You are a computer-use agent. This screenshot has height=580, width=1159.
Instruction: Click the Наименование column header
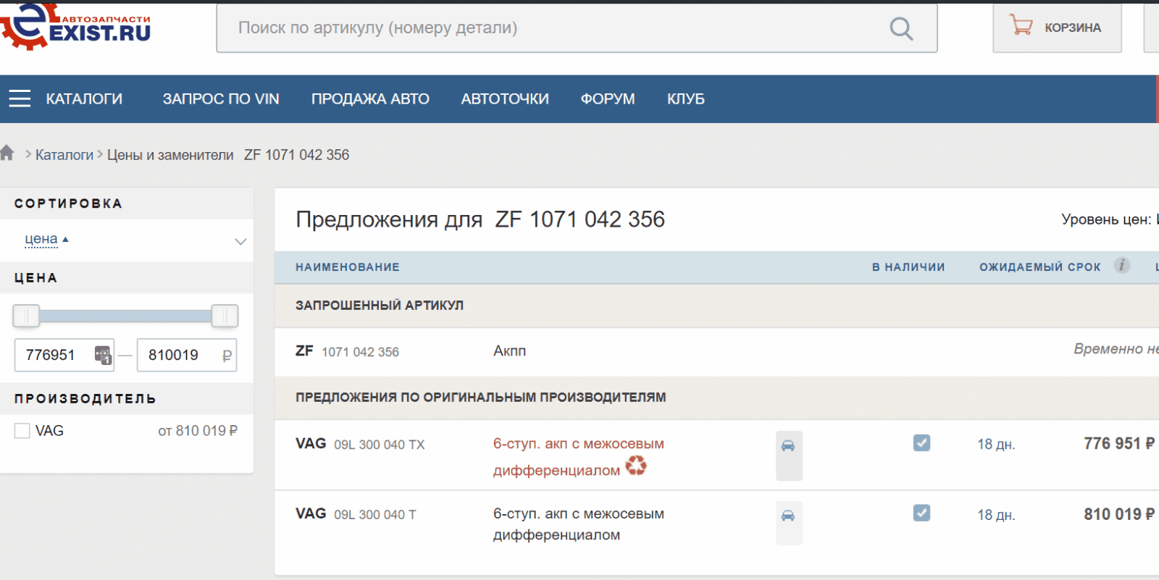(348, 267)
